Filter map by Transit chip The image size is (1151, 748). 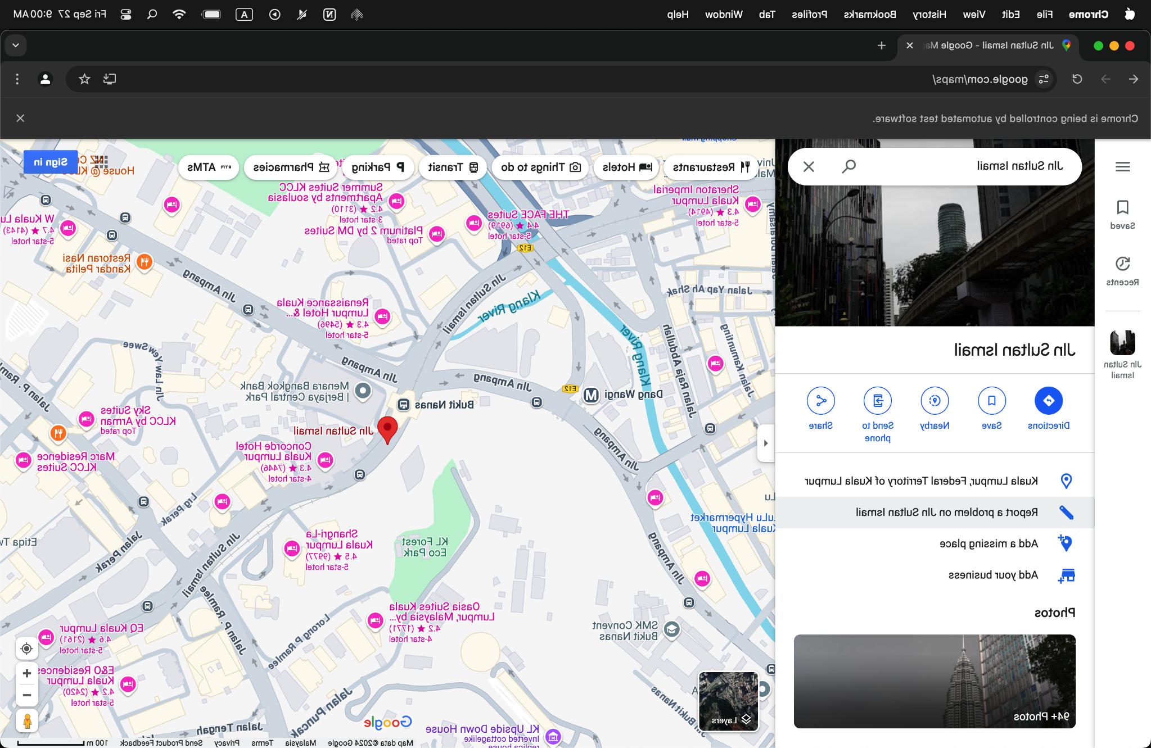click(x=453, y=167)
